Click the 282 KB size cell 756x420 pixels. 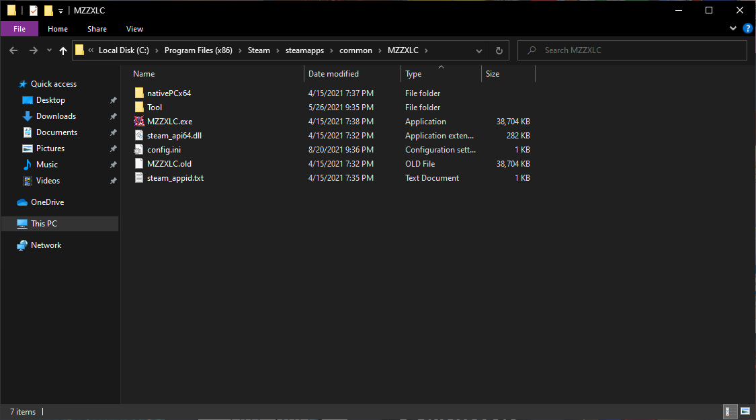[518, 136]
